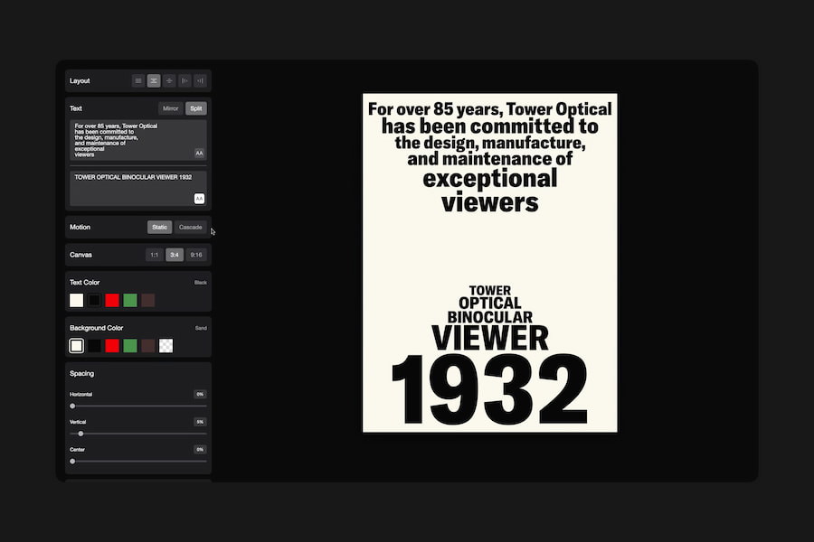814x542 pixels.
Task: Click the Center 0% value box
Action: pyautogui.click(x=200, y=449)
